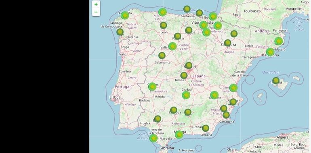Screen dimensions: 311x153
Task: Select the star marker below Ciudad Real
Action: [x=186, y=95]
